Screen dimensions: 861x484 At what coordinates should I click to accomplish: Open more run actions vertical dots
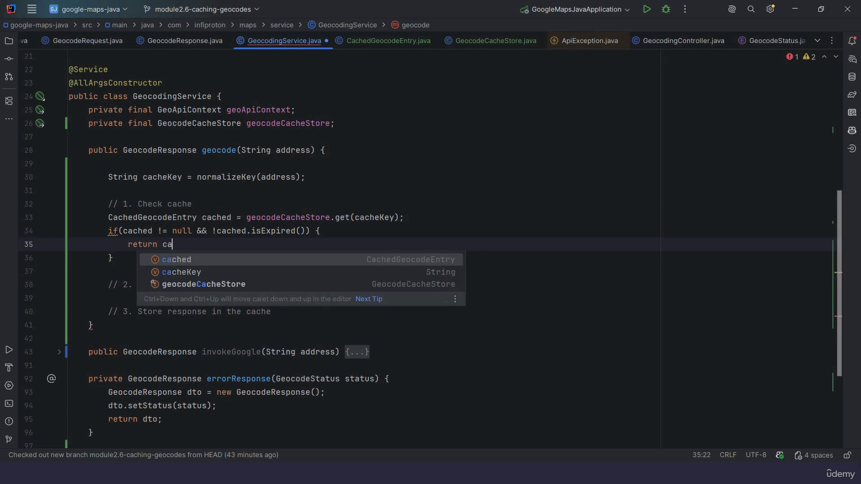point(685,9)
